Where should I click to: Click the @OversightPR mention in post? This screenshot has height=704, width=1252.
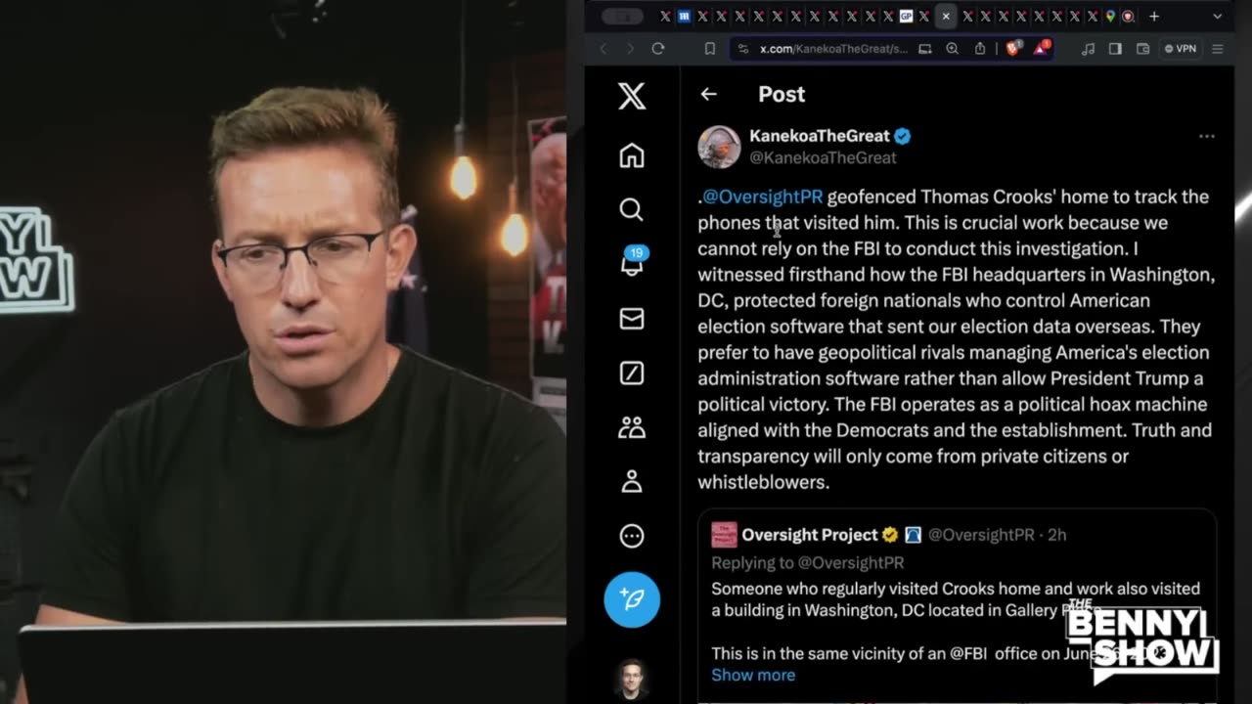pos(763,197)
